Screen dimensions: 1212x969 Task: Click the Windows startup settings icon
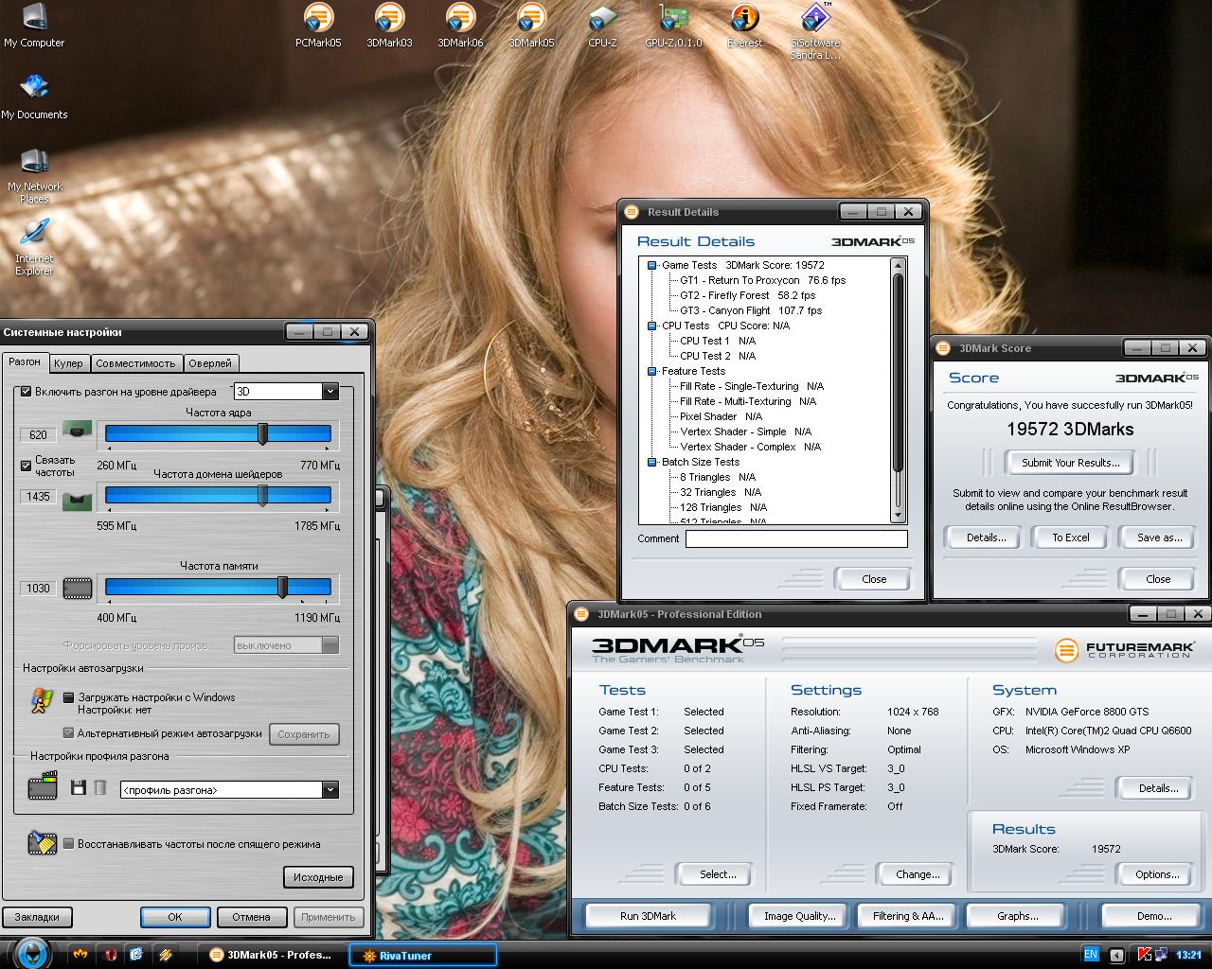coord(41,701)
